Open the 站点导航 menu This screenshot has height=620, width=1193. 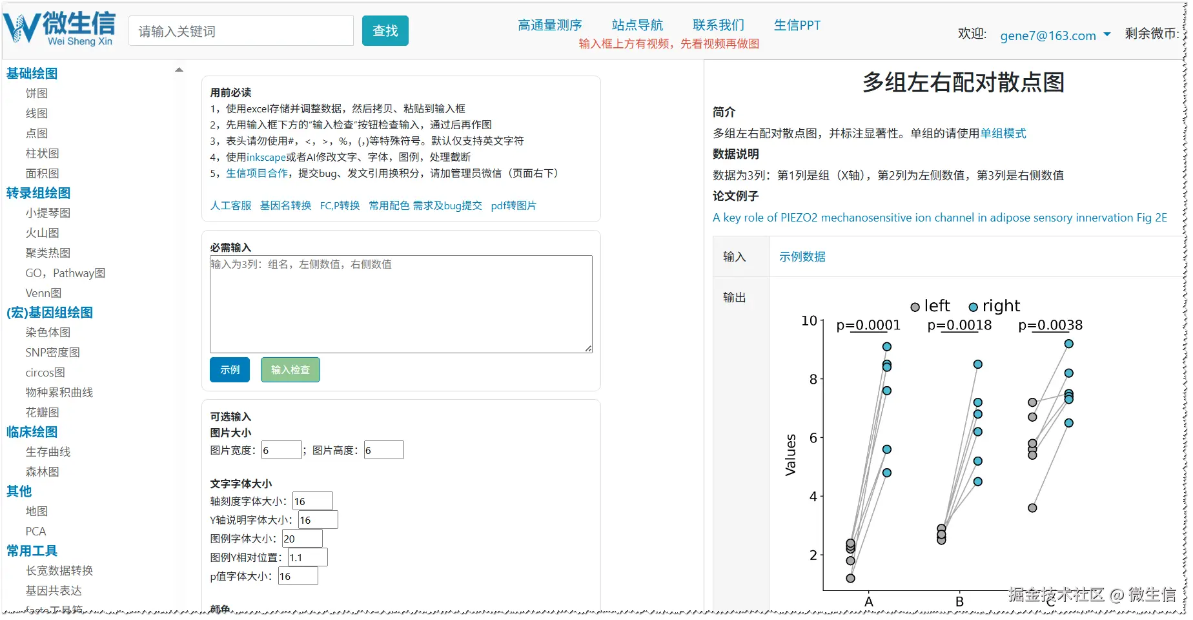637,25
